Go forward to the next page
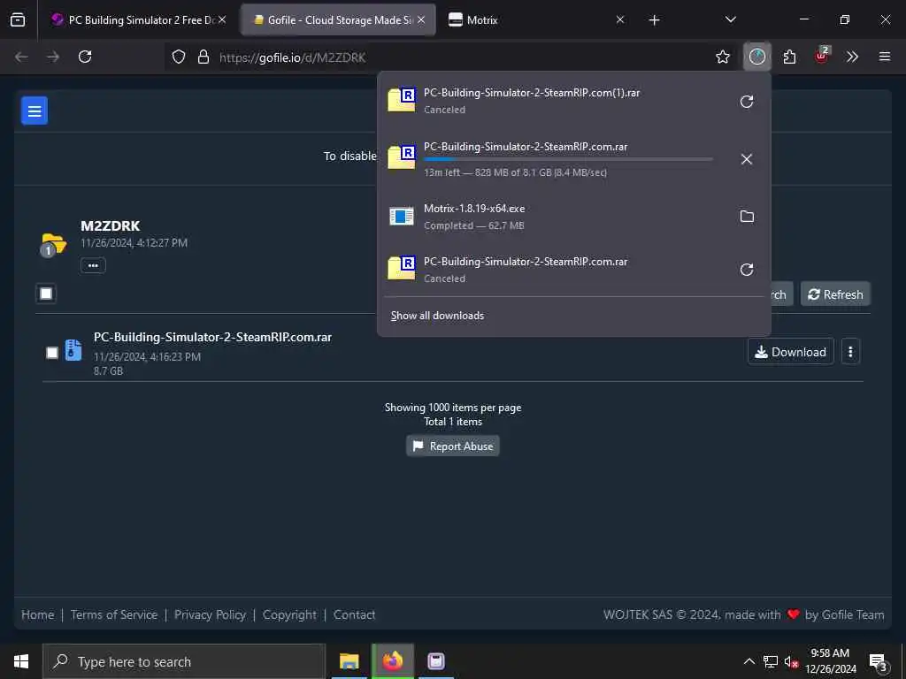 point(53,57)
